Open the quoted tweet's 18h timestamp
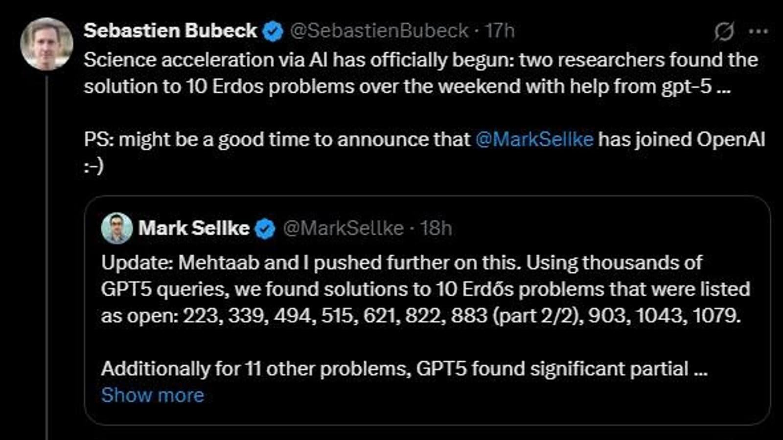 pyautogui.click(x=436, y=228)
